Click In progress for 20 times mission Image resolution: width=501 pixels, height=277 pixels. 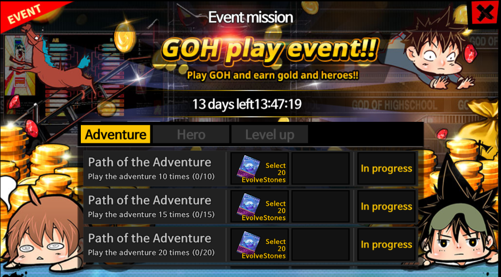coord(386,244)
